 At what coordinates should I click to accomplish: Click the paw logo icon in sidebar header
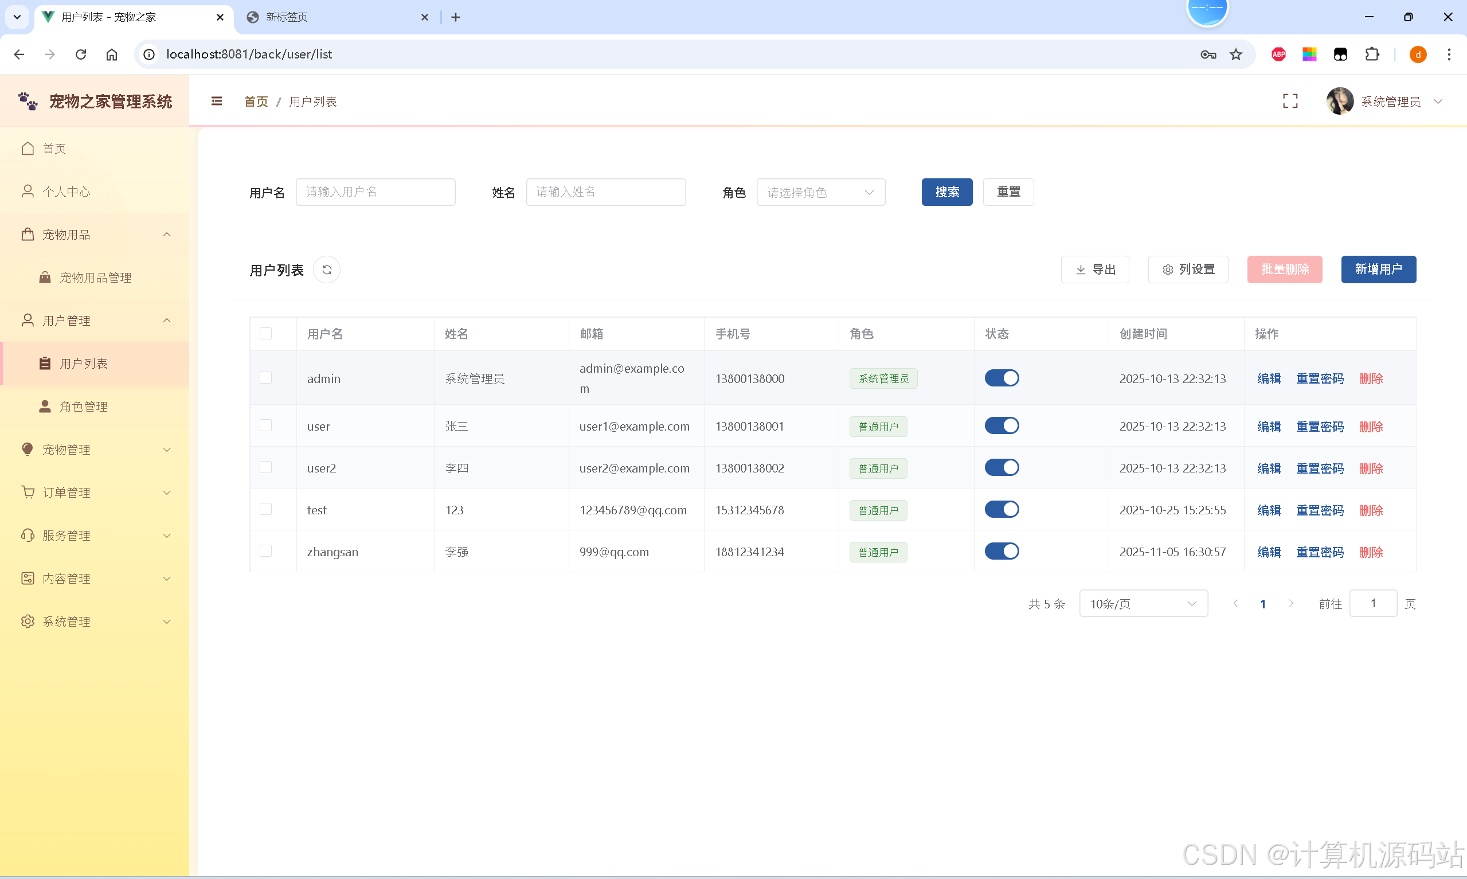(x=28, y=101)
